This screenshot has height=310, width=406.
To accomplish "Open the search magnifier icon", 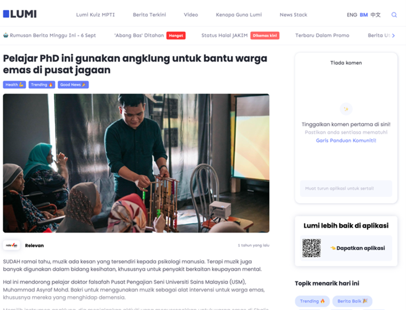I will point(394,15).
